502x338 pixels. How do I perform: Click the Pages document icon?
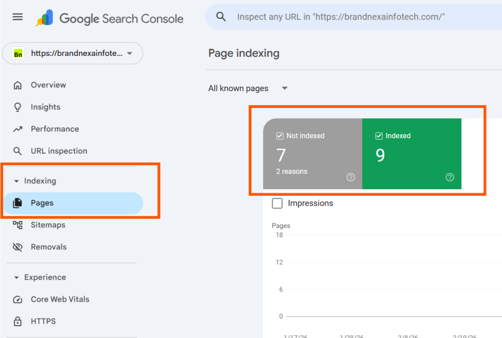(x=18, y=203)
